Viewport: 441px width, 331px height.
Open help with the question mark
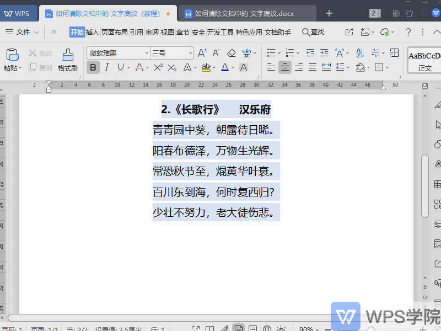[x=408, y=32]
